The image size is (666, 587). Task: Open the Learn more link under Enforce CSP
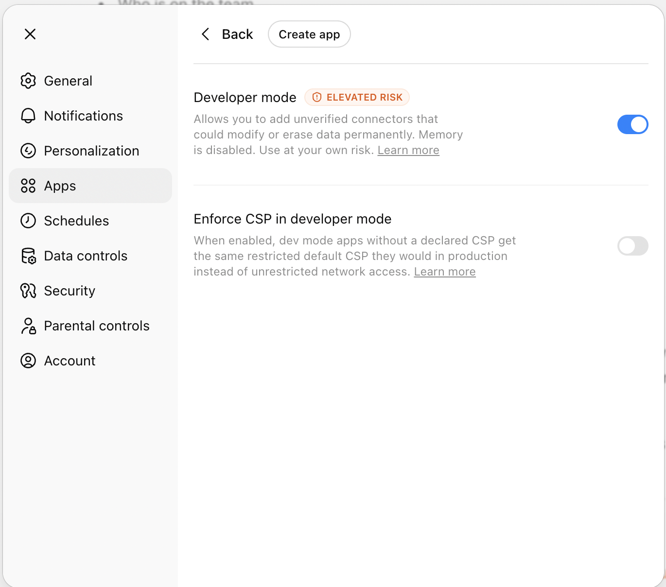click(x=444, y=272)
